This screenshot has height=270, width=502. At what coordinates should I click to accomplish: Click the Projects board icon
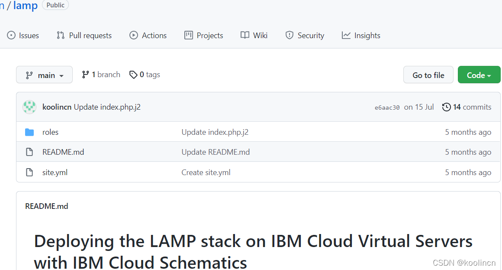coord(189,35)
